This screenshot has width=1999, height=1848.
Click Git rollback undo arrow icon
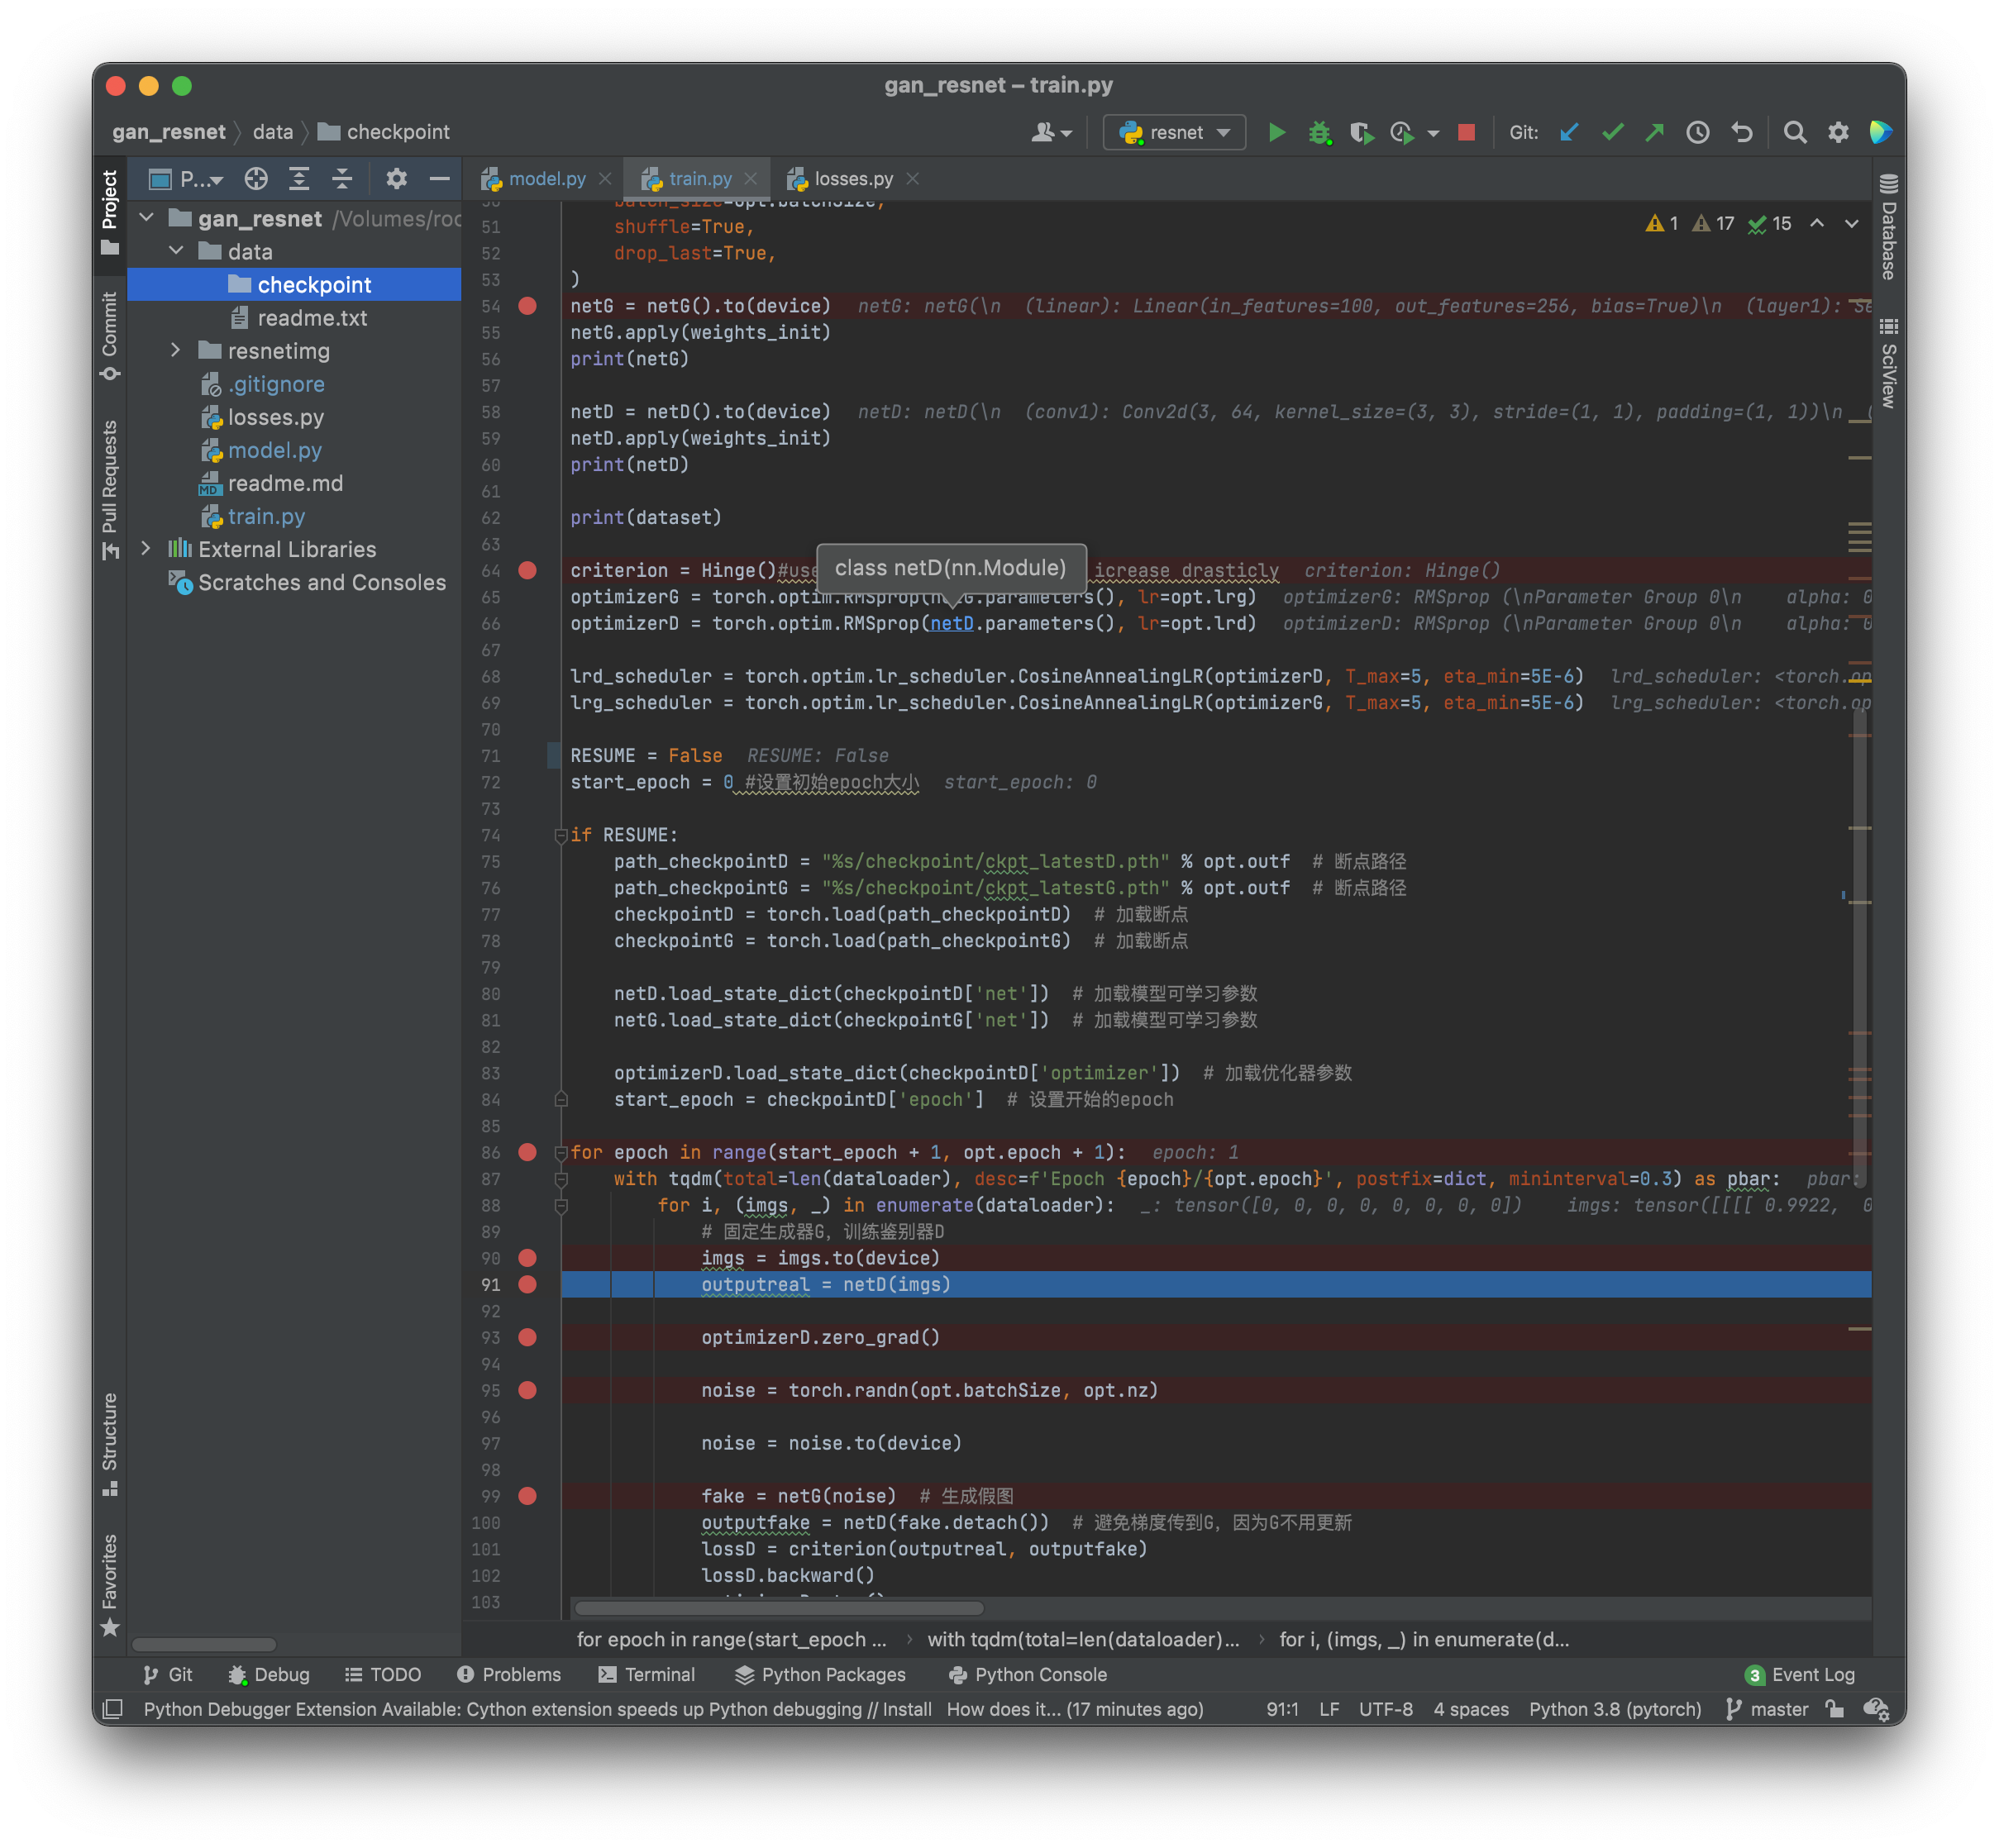pos(1742,132)
